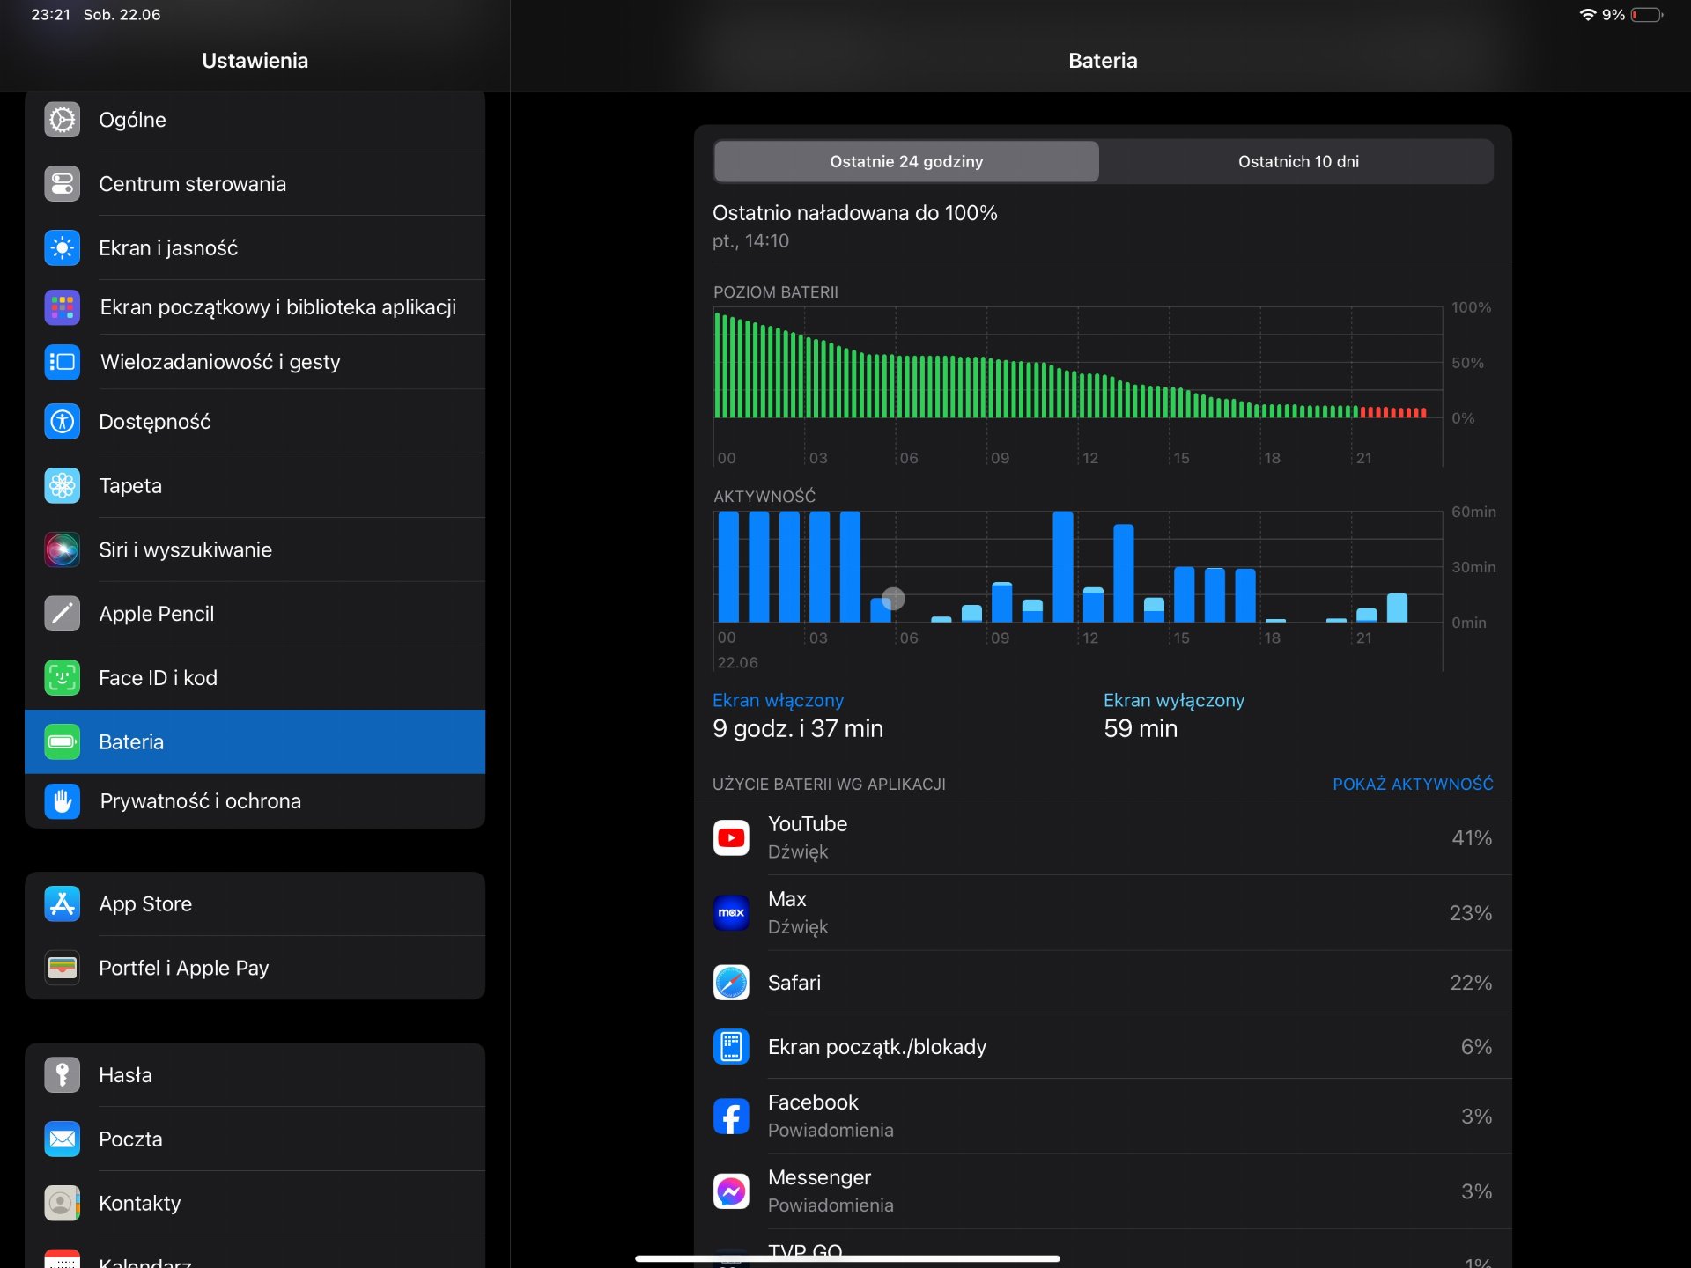Open Poczta settings row label

[x=130, y=1139]
